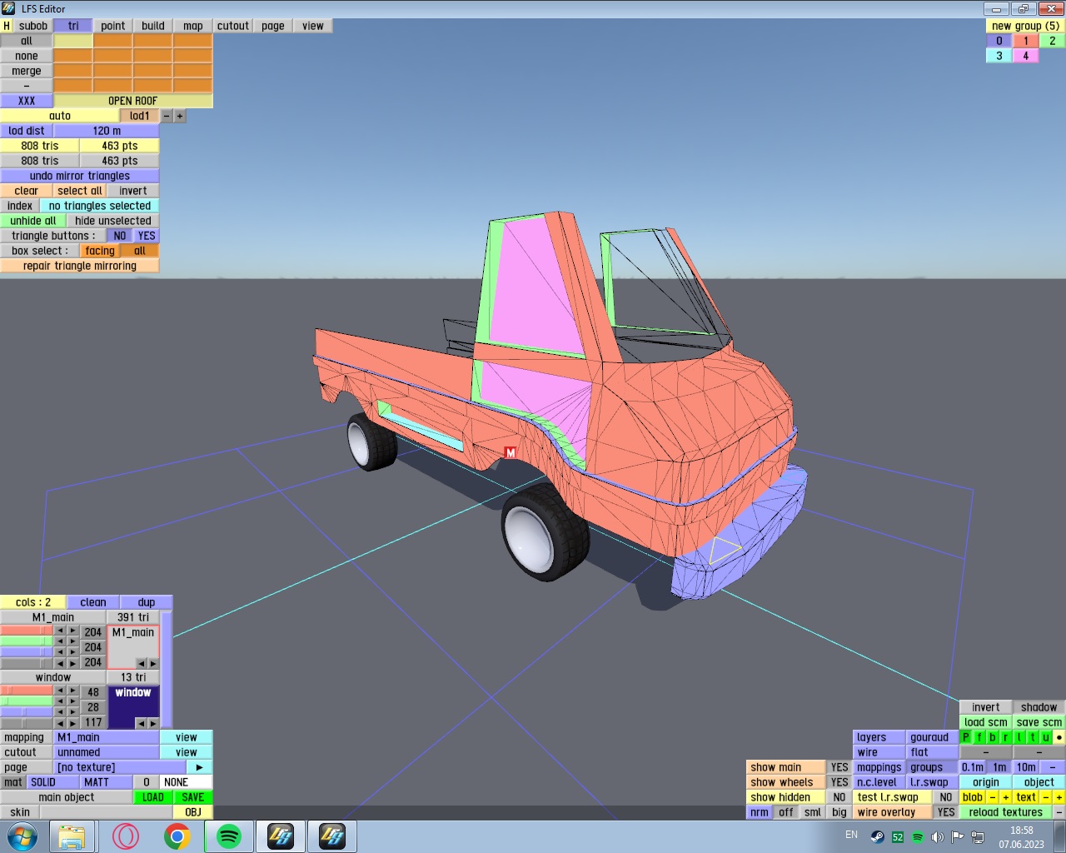The image size is (1066, 853).
Task: Open the top view tab
Action: pos(313,26)
